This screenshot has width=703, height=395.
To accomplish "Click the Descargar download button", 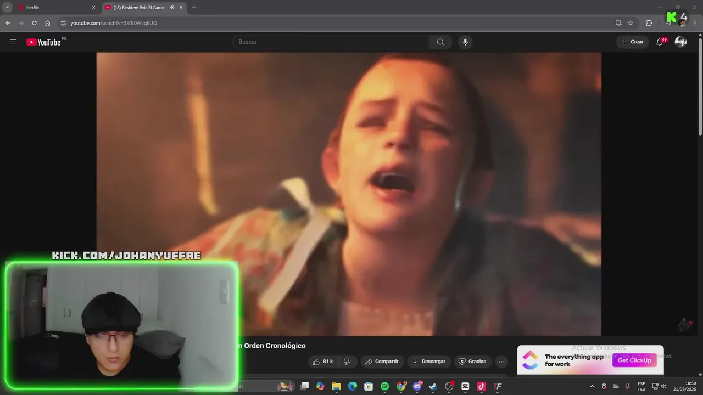I will click(429, 362).
